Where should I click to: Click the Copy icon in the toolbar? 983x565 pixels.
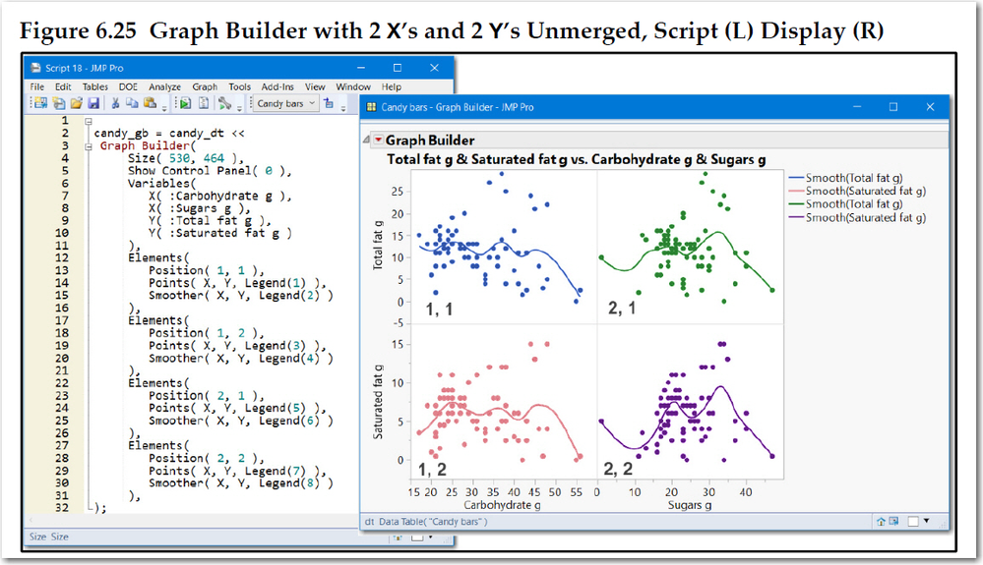point(132,102)
